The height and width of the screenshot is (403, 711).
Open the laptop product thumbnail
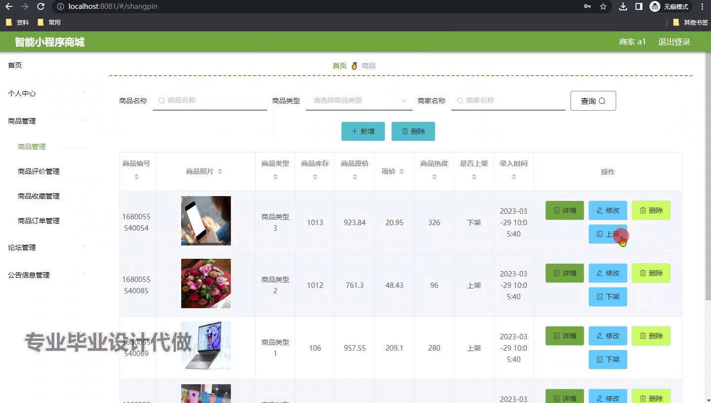click(x=206, y=346)
